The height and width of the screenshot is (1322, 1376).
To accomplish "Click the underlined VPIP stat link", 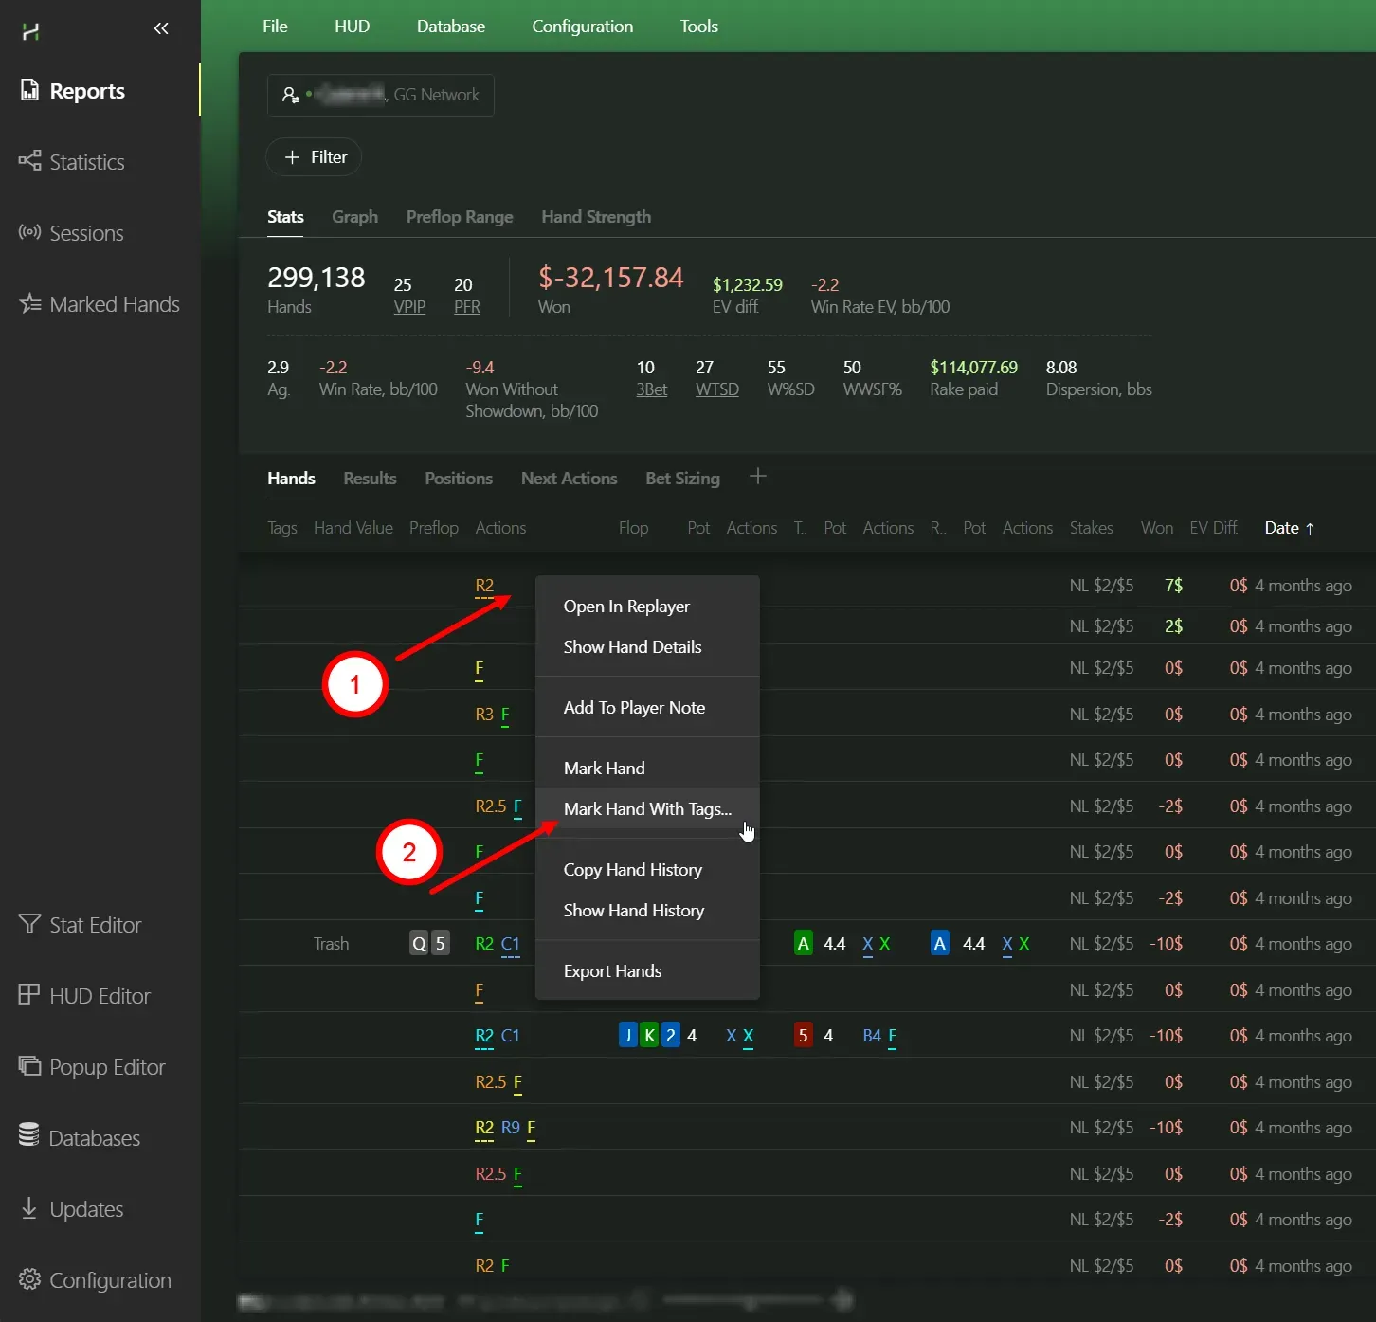I will (x=409, y=307).
